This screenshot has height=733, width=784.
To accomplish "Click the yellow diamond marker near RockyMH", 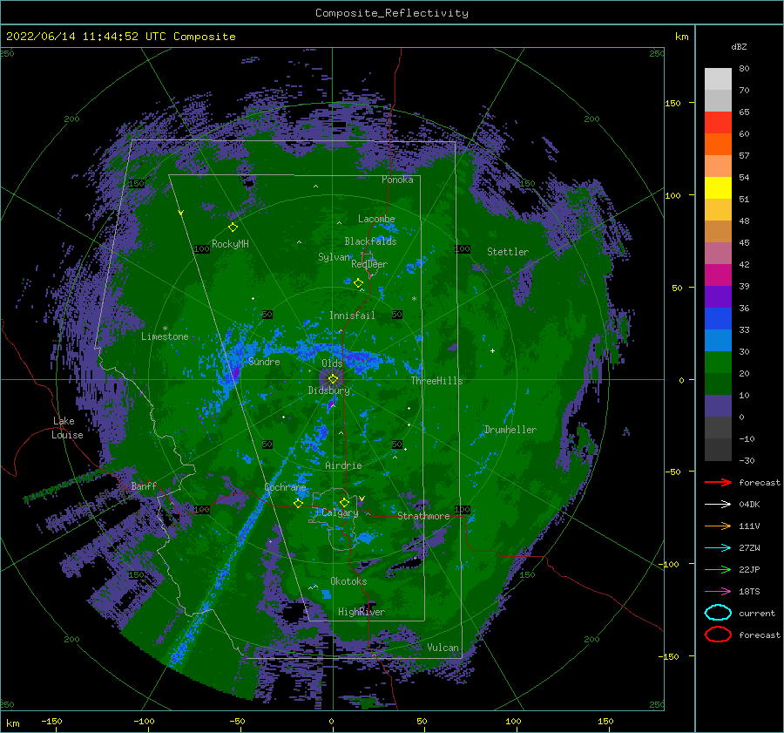I will [233, 227].
